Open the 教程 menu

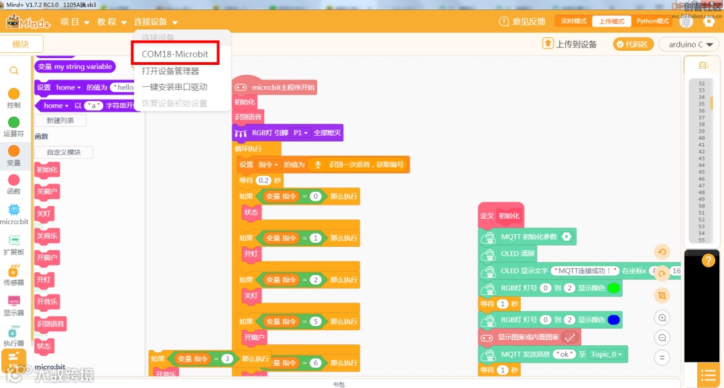[x=111, y=21]
